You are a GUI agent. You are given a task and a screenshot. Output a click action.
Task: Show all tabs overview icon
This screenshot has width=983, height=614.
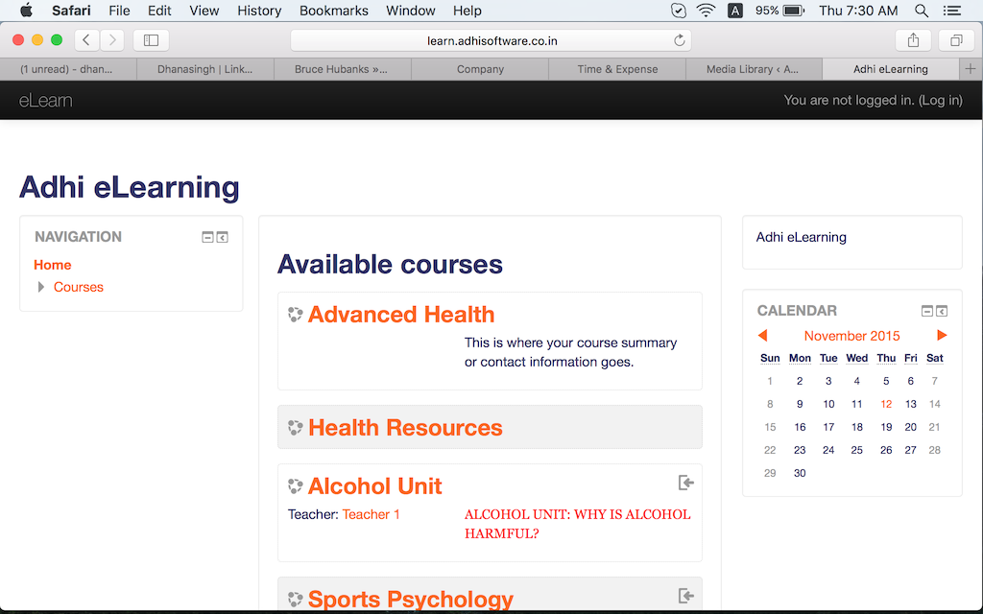pos(956,40)
